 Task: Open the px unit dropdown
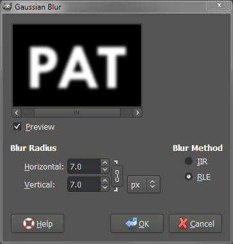[x=144, y=184]
